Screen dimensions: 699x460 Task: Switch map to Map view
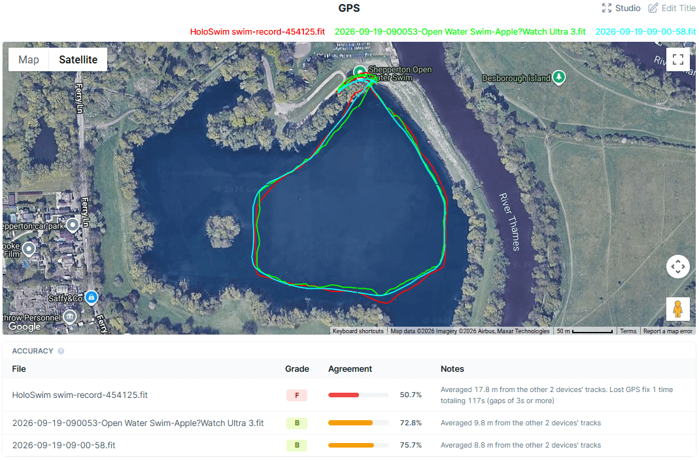pyautogui.click(x=29, y=59)
